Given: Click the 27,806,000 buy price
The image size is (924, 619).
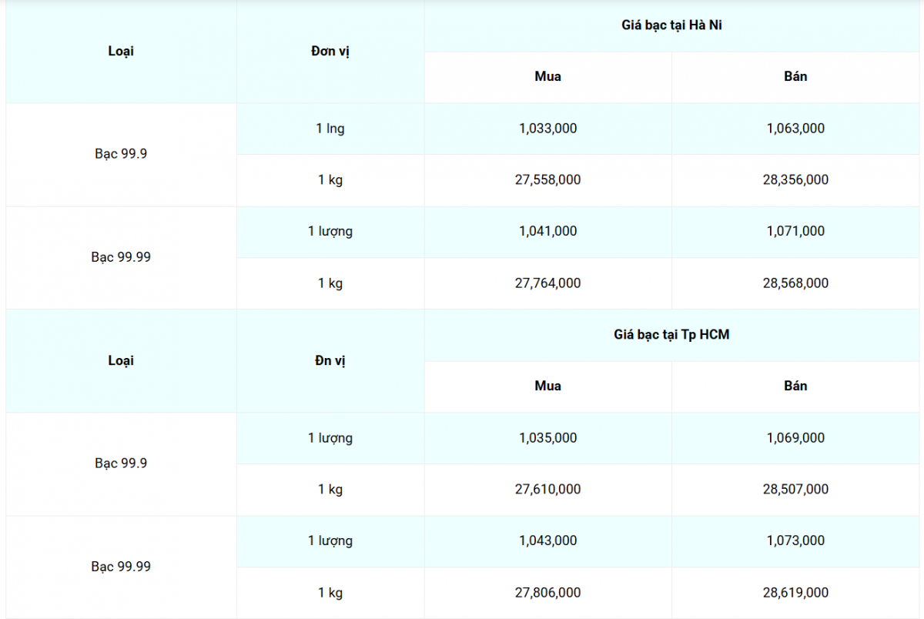Looking at the screenshot, I should click(x=547, y=593).
